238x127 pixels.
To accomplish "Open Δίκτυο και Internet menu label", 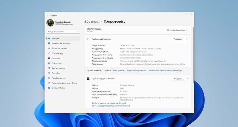I will pos(59,48).
